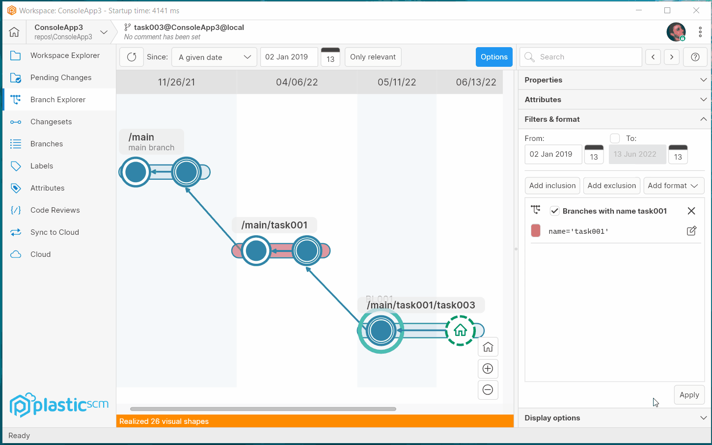Enable the To date checkbox
712x445 pixels.
pos(615,139)
